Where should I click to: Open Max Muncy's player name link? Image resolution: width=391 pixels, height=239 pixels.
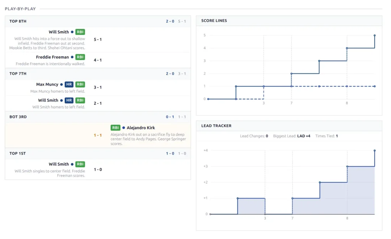tap(47, 84)
